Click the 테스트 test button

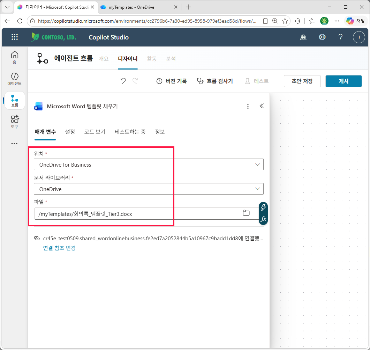click(257, 81)
